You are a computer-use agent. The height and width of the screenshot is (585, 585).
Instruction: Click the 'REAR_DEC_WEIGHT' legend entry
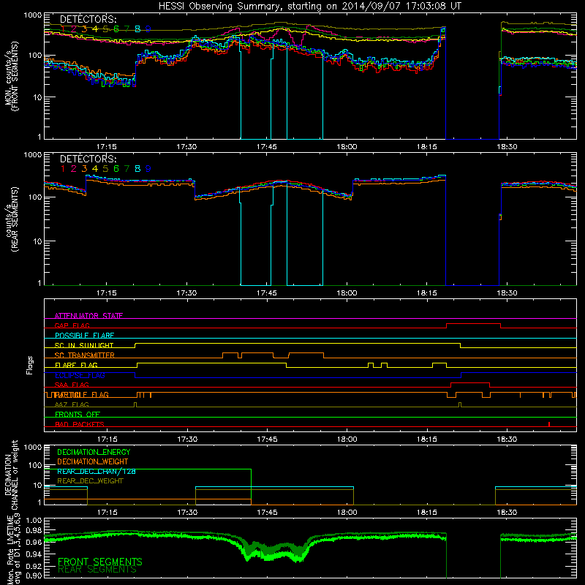[90, 481]
